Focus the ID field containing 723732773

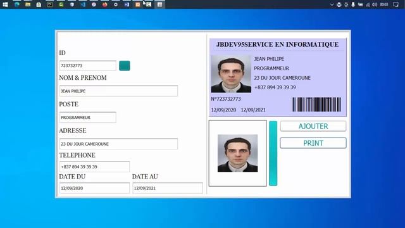click(88, 66)
